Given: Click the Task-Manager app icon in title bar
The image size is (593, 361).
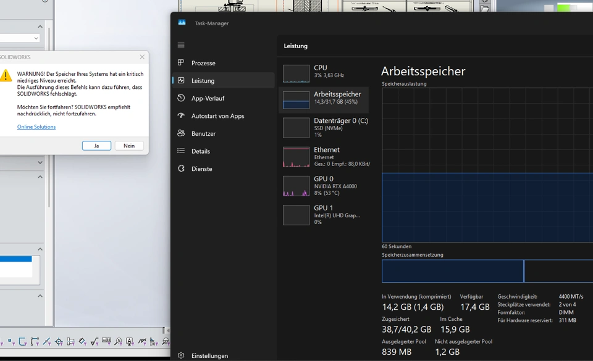Looking at the screenshot, I should pos(182,23).
